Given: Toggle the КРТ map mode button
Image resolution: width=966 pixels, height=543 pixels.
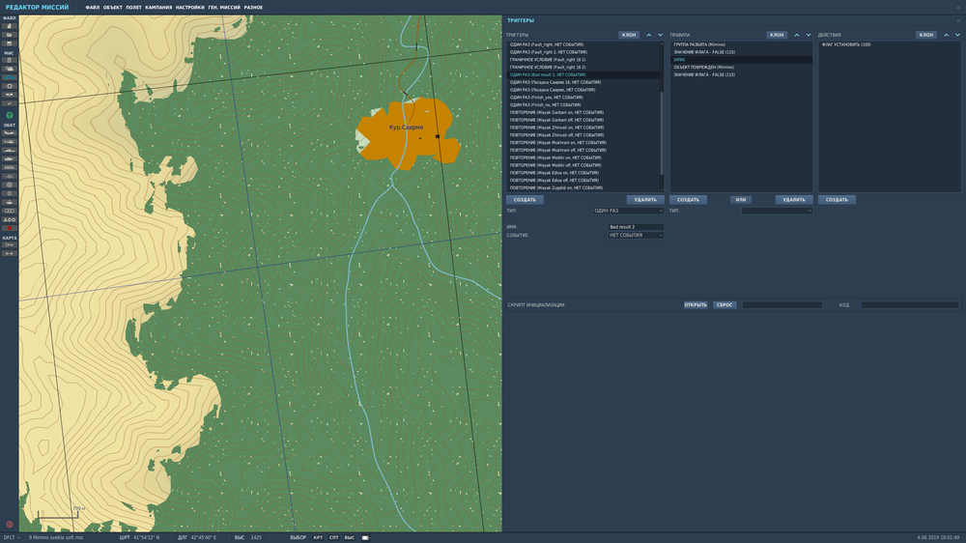Looking at the screenshot, I should click(x=318, y=537).
